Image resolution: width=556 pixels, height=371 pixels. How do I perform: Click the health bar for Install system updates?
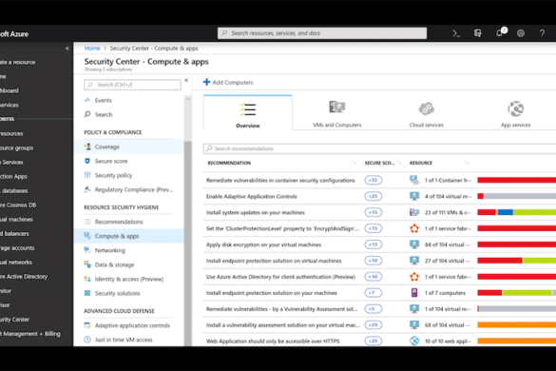(x=517, y=212)
